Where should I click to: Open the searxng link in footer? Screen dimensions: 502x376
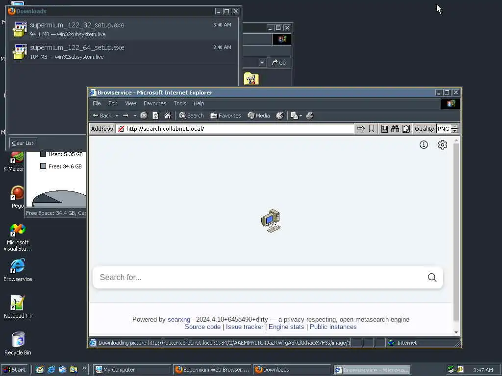[178, 319]
